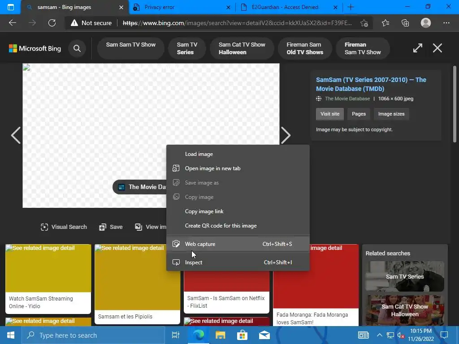459x344 pixels.
Task: Click the Visual Search button
Action: [x=64, y=227]
